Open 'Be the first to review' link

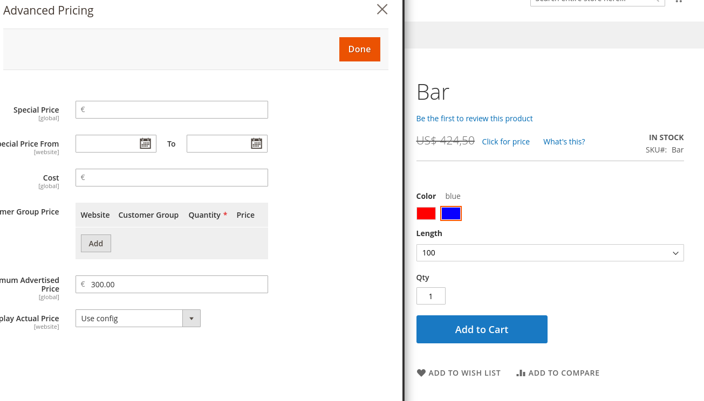(475, 119)
